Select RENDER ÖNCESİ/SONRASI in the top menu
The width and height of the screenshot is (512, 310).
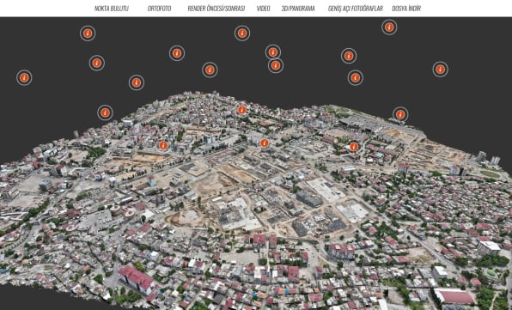[x=216, y=9]
